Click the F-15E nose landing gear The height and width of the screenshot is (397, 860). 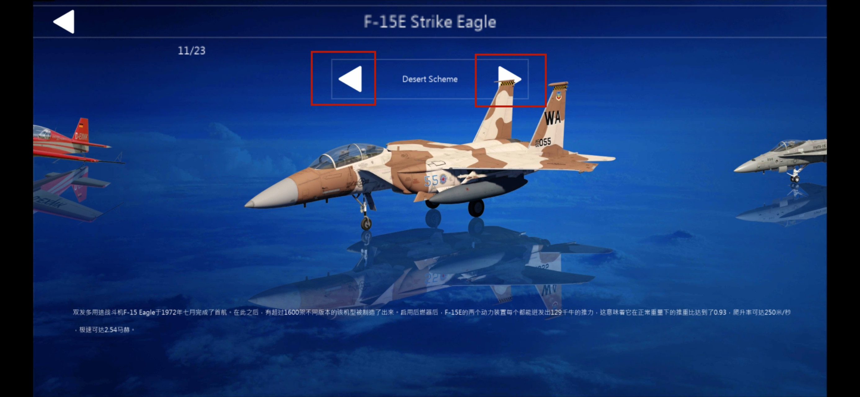coord(366,213)
